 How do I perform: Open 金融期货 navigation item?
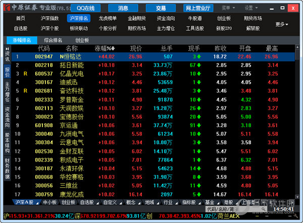pyautogui.click(x=137, y=18)
